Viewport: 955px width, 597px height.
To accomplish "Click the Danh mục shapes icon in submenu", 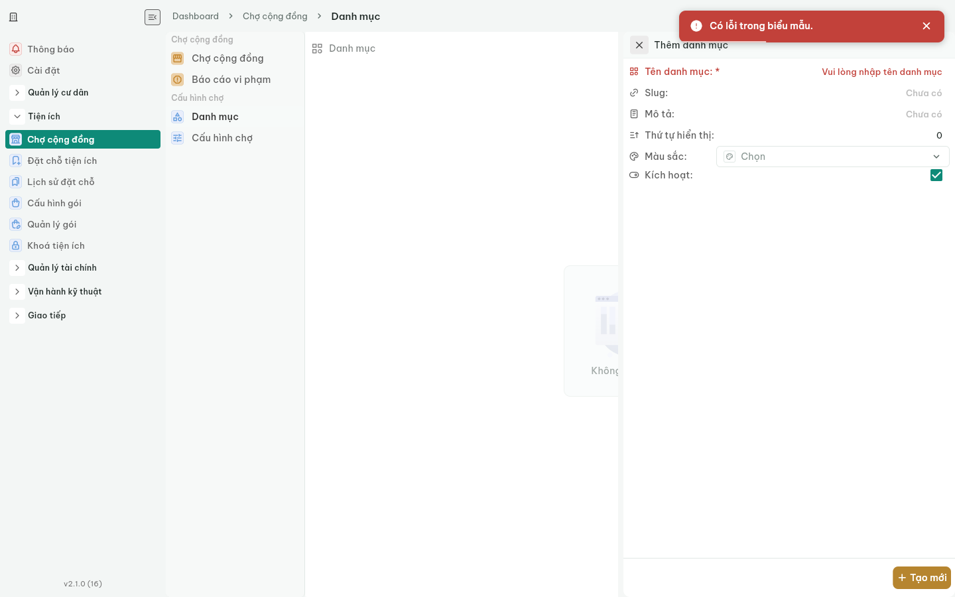I will (178, 117).
